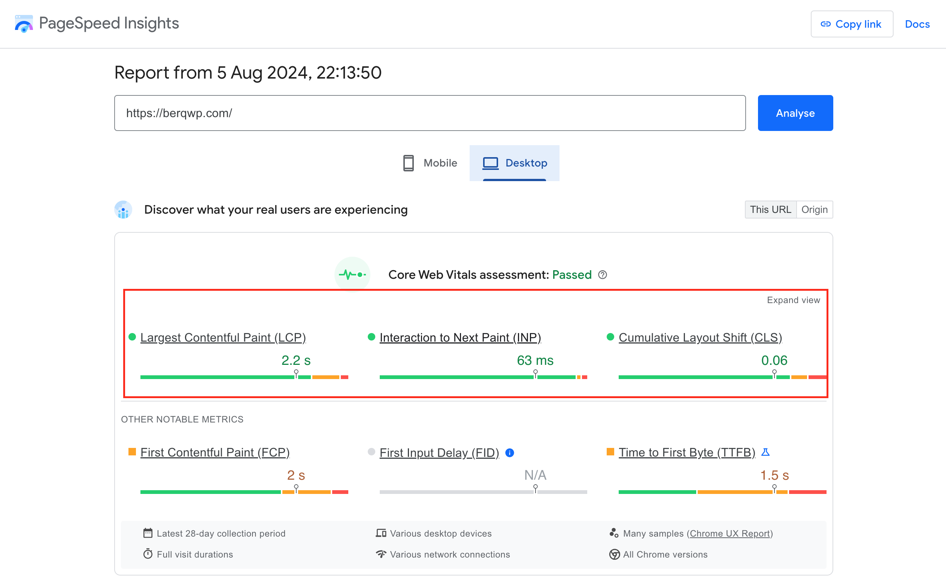Screen dimensions: 946x580
Task: Click the LCP distribution bar
Action: point(244,377)
